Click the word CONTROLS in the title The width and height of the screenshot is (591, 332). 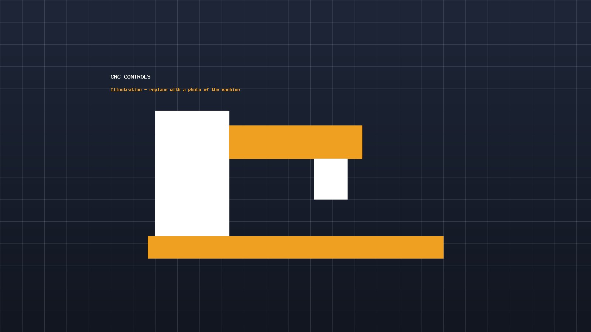(137, 77)
